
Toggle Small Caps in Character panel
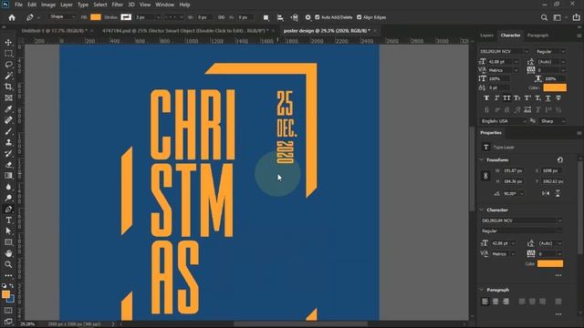click(517, 98)
